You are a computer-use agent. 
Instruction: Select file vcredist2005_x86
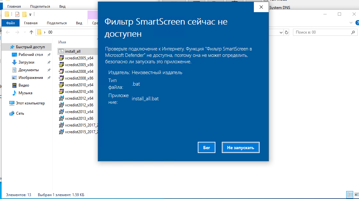[x=79, y=65]
